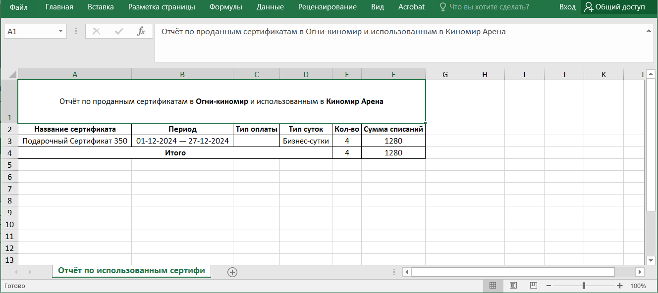Switch to Normal view in status bar

pyautogui.click(x=493, y=286)
